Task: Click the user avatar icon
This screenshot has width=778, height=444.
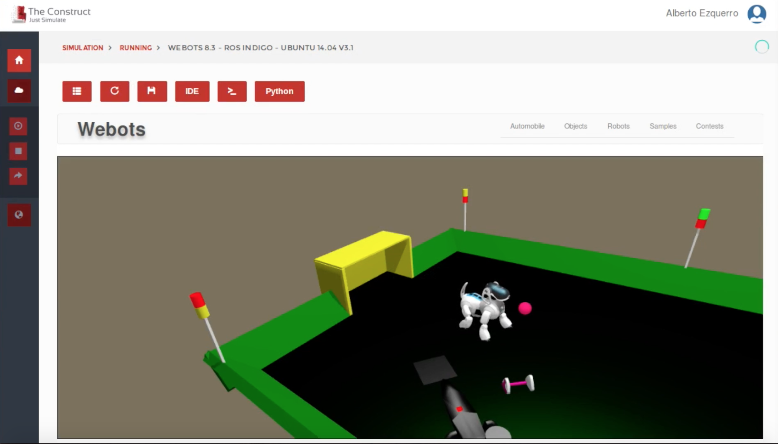Action: coord(757,14)
